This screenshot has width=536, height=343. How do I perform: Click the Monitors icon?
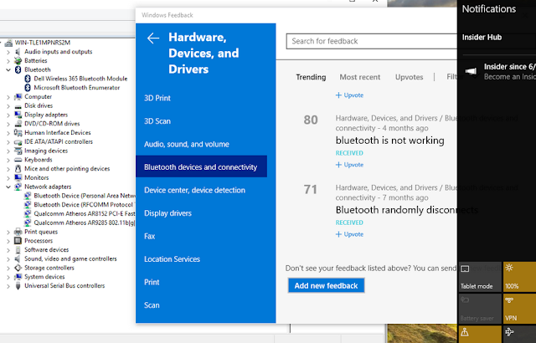coord(18,178)
